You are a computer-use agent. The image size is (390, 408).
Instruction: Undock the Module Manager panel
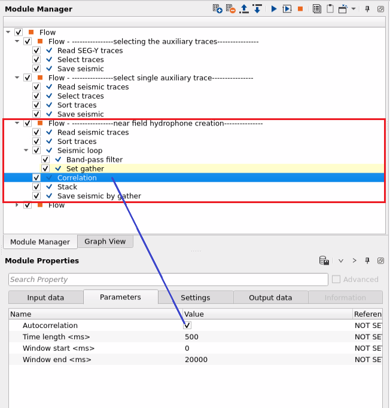pyautogui.click(x=380, y=9)
